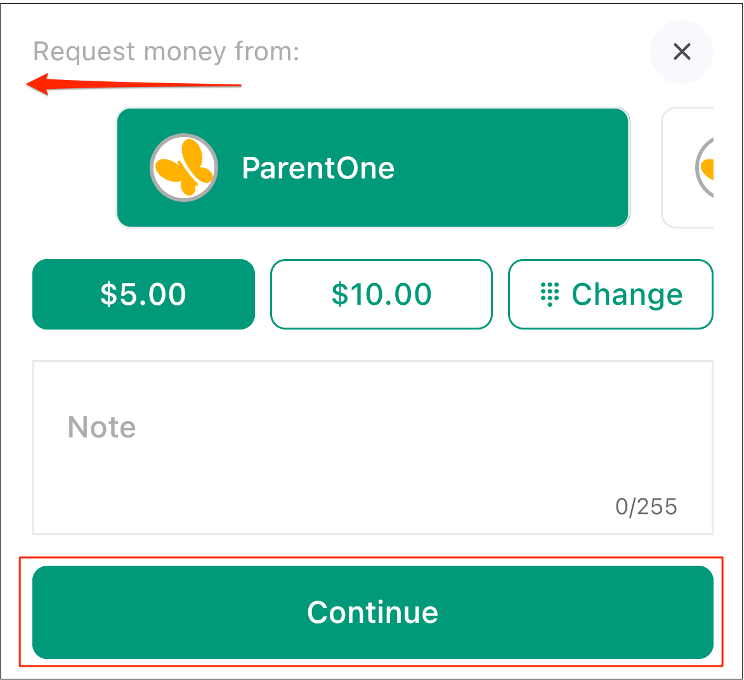Choose the next recipient card at right edge

pos(688,168)
